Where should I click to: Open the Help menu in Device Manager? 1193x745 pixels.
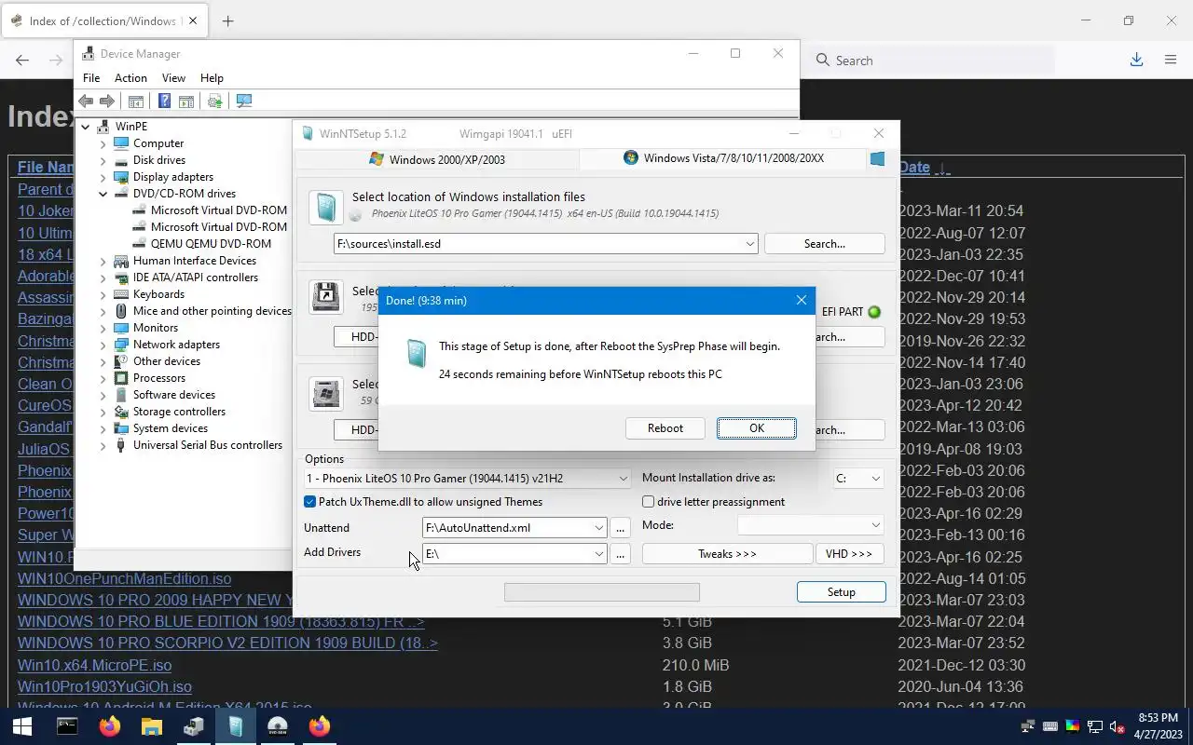tap(212, 78)
